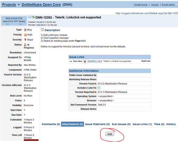Go to previous issue with << arrows
The height and width of the screenshot is (142, 178).
click(x=8, y=24)
